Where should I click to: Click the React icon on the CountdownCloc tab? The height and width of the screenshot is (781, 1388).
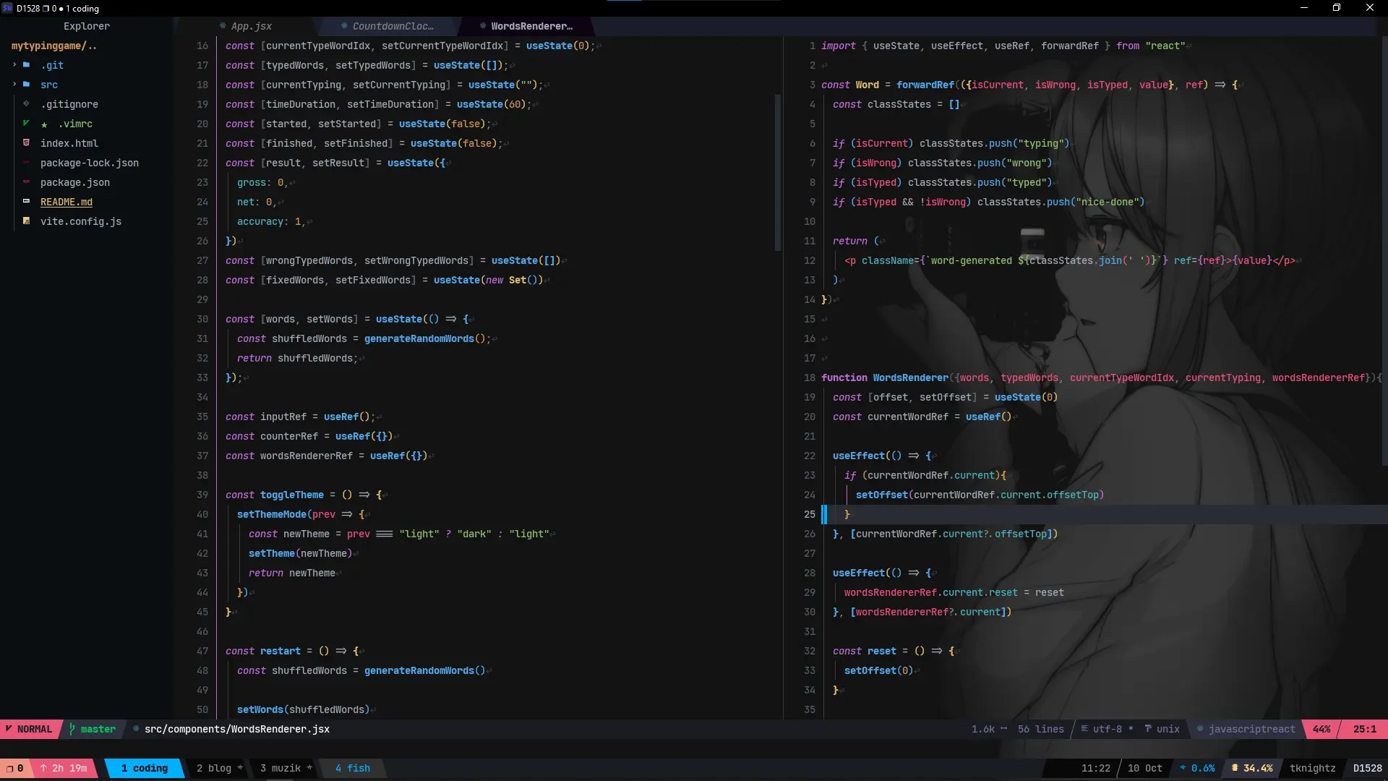(x=344, y=26)
